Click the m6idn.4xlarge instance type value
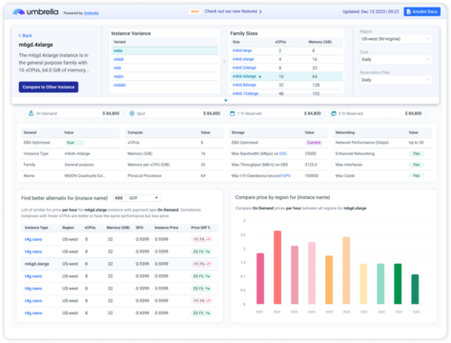The image size is (451, 343). (77, 153)
